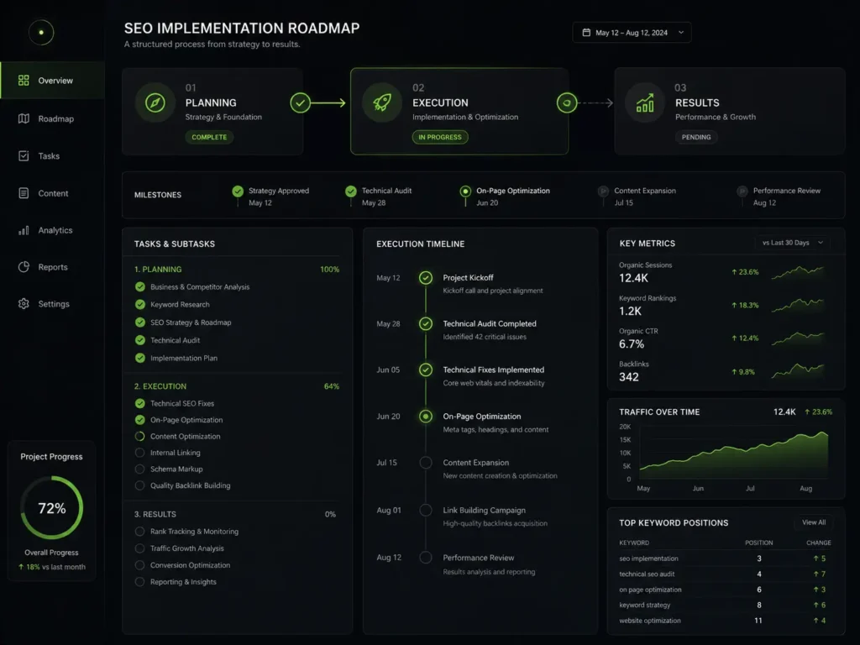Uncheck the Keyword Research subtask
This screenshot has width=860, height=645.
(x=140, y=304)
